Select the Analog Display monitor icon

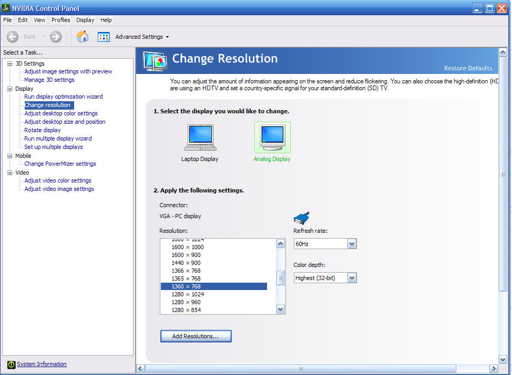pyautogui.click(x=272, y=137)
